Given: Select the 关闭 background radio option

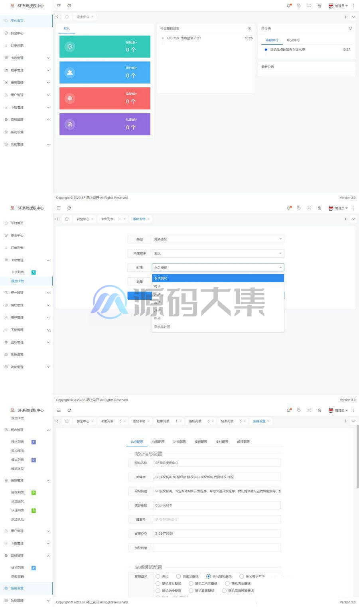Looking at the screenshot, I should (158, 576).
